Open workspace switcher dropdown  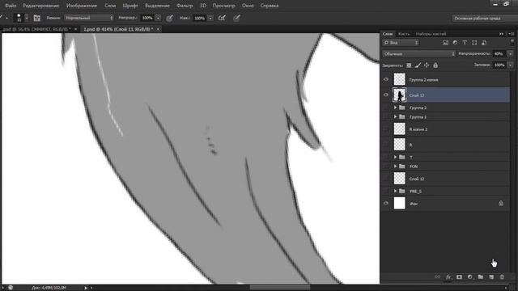484,18
